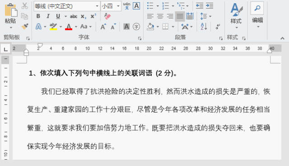Open the Text Effects dropdown arrow
Screen dimensions: 289x166
[x=45, y=27]
